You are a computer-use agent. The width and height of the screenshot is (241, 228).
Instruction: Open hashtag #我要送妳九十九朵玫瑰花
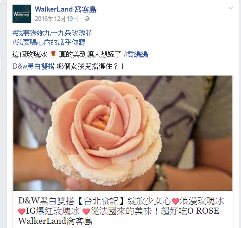[52, 33]
